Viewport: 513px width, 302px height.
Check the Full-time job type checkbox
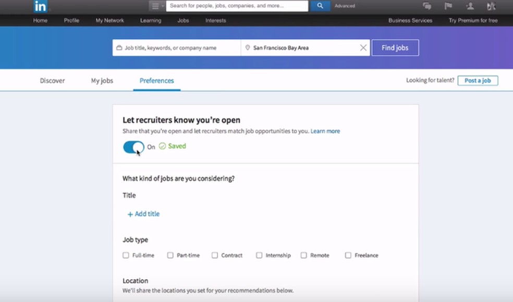[x=125, y=255]
